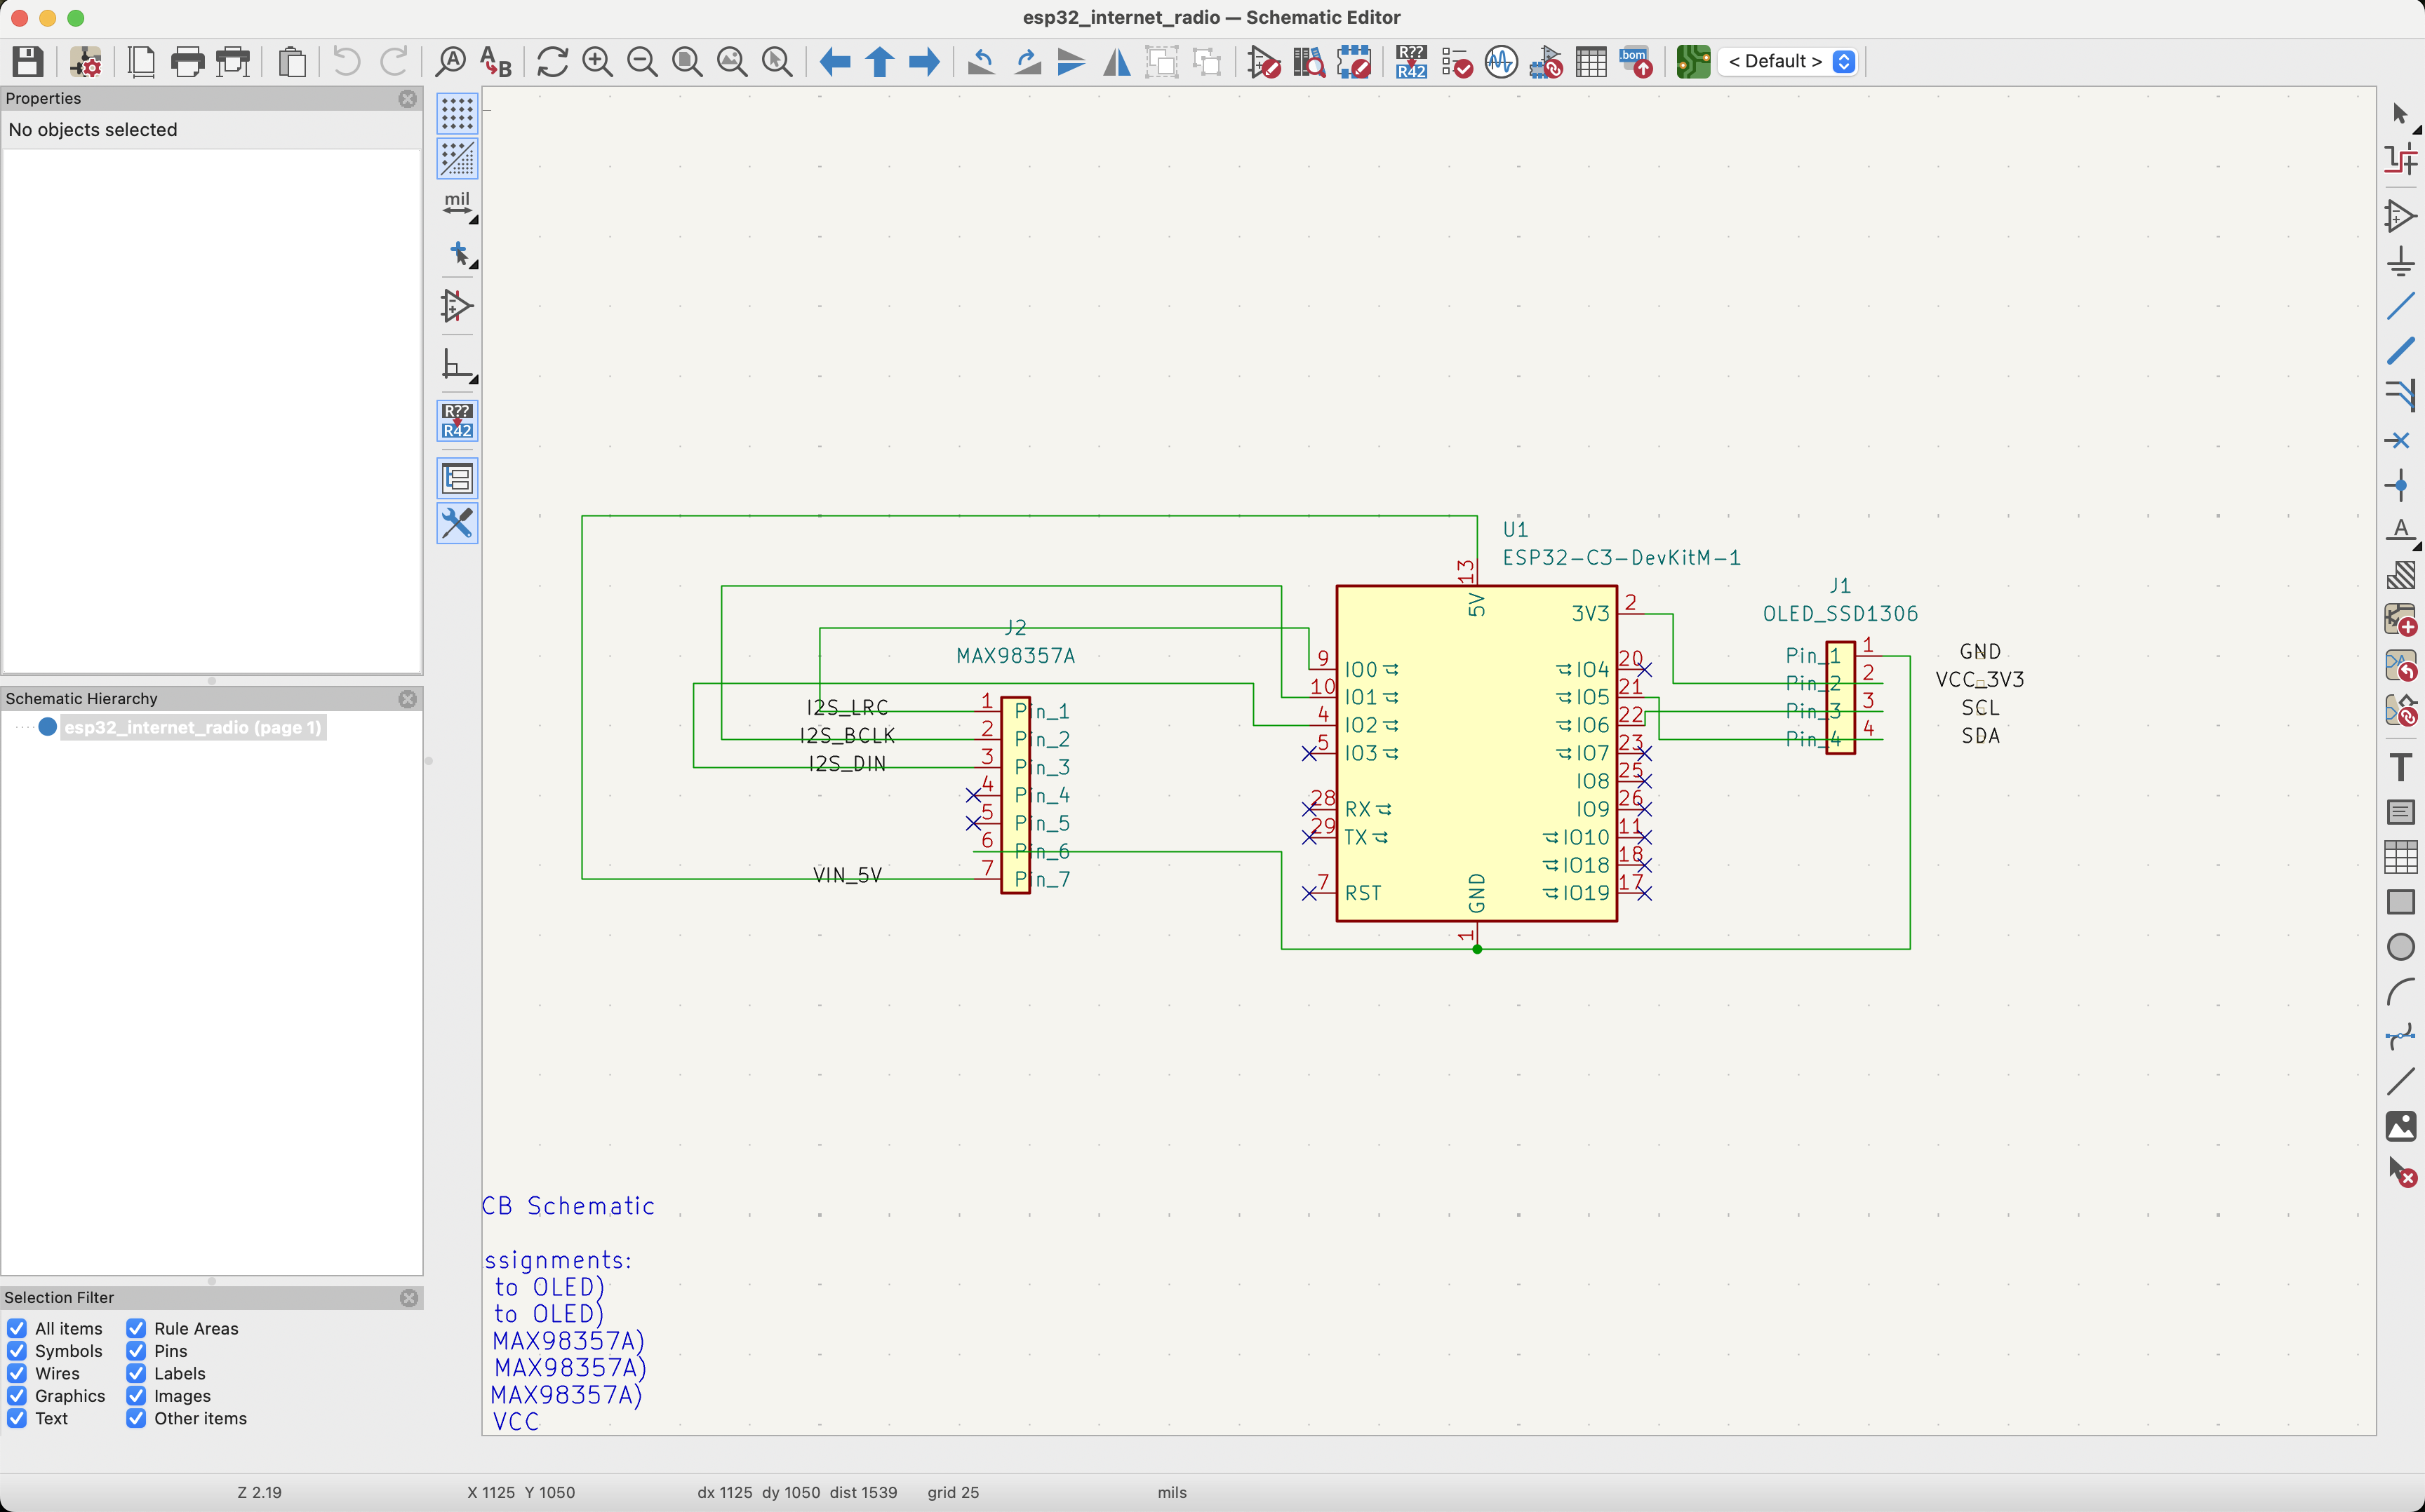Toggle hierarchy navigator panel
The width and height of the screenshot is (2425, 1512).
click(457, 478)
